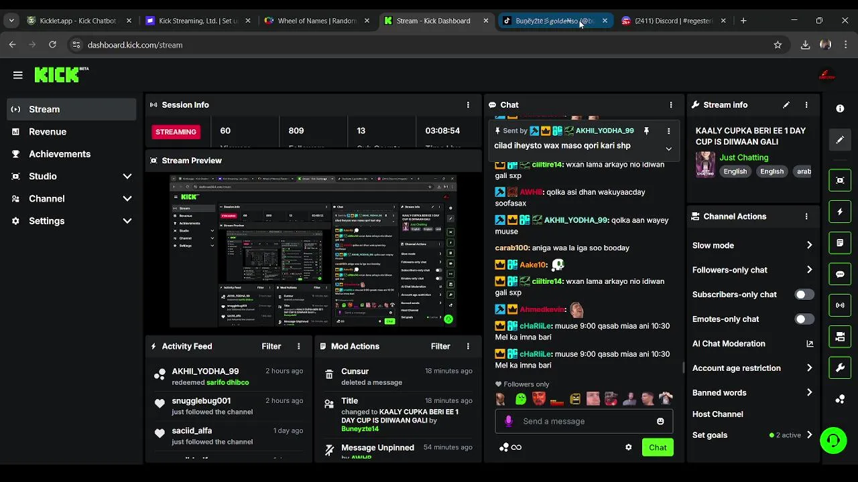Click Host Channel action
858x482 pixels.
point(717,414)
